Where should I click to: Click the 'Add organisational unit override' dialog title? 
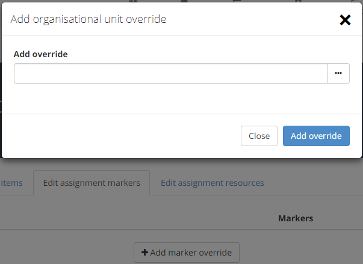tap(88, 19)
